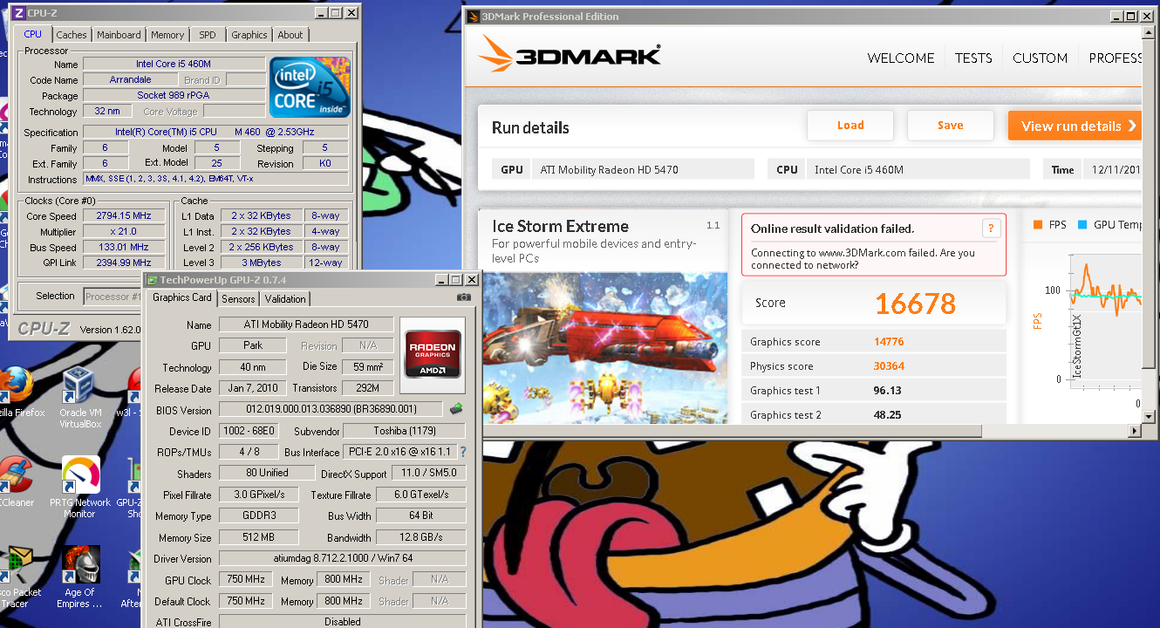The image size is (1160, 628).
Task: Click the BIOS save chip icon in GPU-Z
Action: (x=456, y=408)
